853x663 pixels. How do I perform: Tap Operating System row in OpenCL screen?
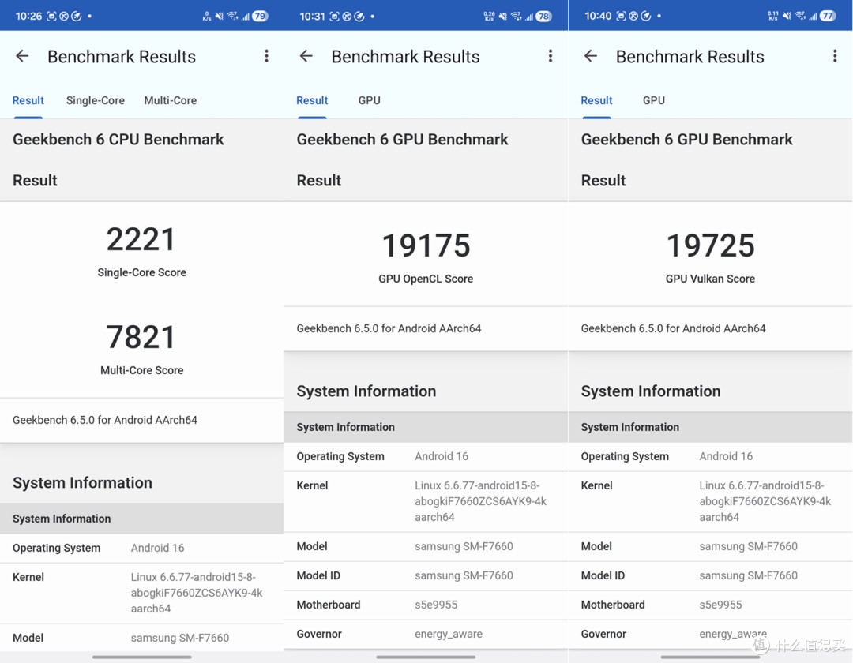[x=426, y=456]
